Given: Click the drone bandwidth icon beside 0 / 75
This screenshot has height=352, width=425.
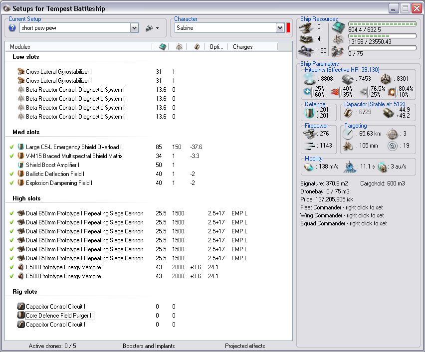Looking at the screenshot, I should click(x=338, y=51).
